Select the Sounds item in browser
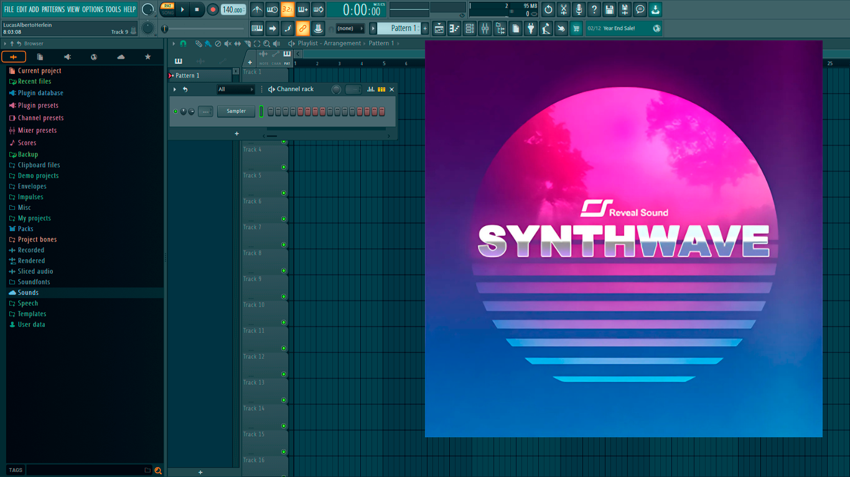The image size is (850, 477). (x=28, y=293)
